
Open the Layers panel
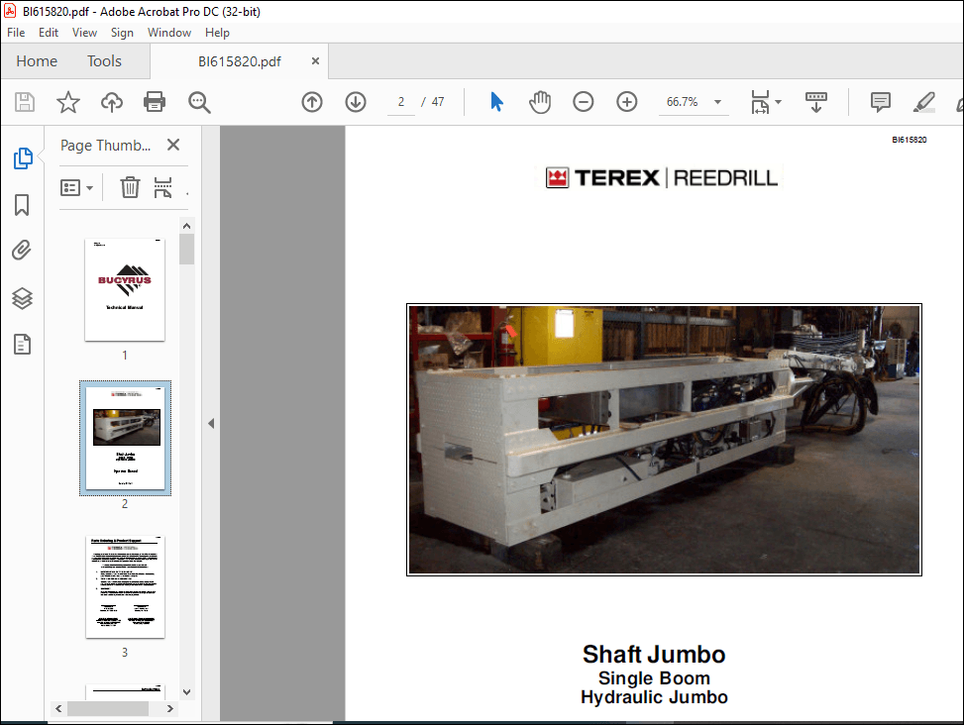[22, 298]
